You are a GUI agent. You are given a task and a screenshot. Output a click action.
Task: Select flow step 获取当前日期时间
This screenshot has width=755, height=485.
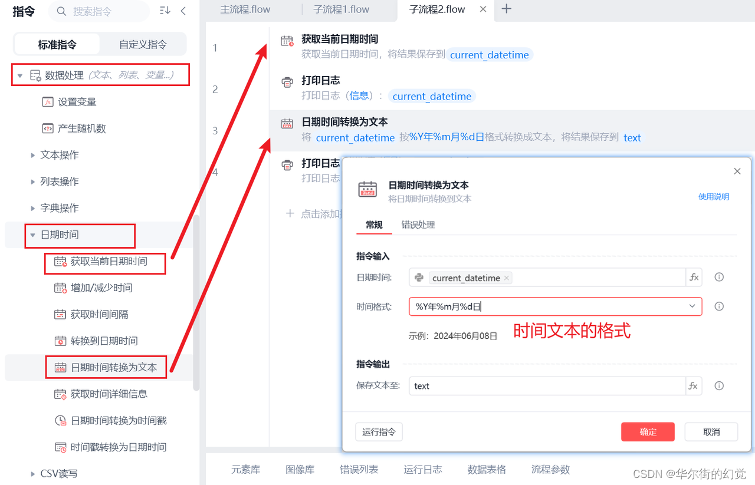512,48
